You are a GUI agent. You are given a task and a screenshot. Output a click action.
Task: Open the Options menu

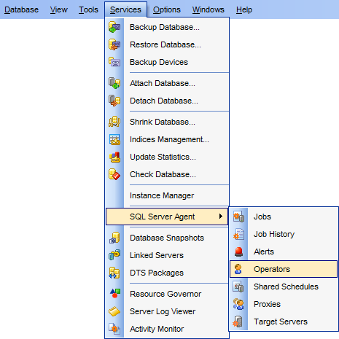pyautogui.click(x=167, y=9)
